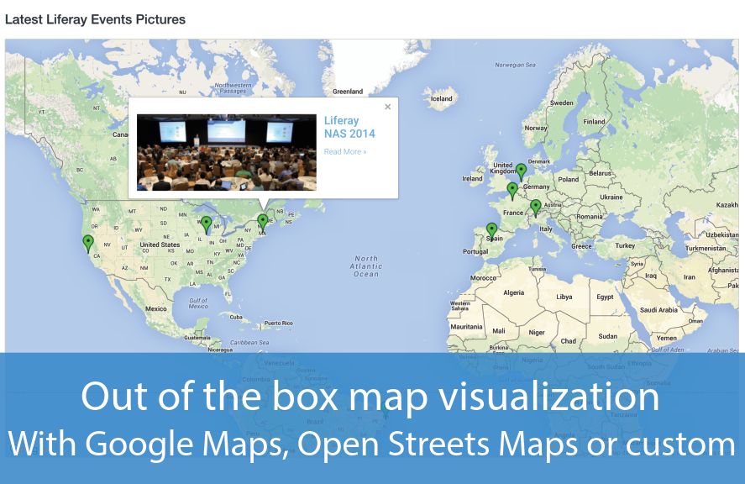Image resolution: width=745 pixels, height=484 pixels.
Task: Click the green marker over Massachusetts
Action: coord(263,221)
